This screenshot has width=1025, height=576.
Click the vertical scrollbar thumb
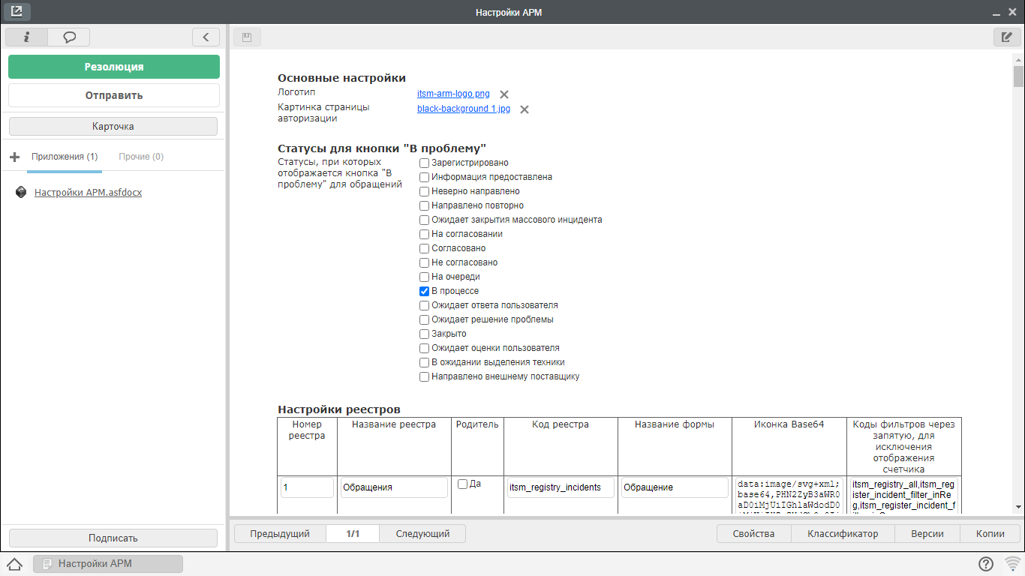pos(1018,77)
